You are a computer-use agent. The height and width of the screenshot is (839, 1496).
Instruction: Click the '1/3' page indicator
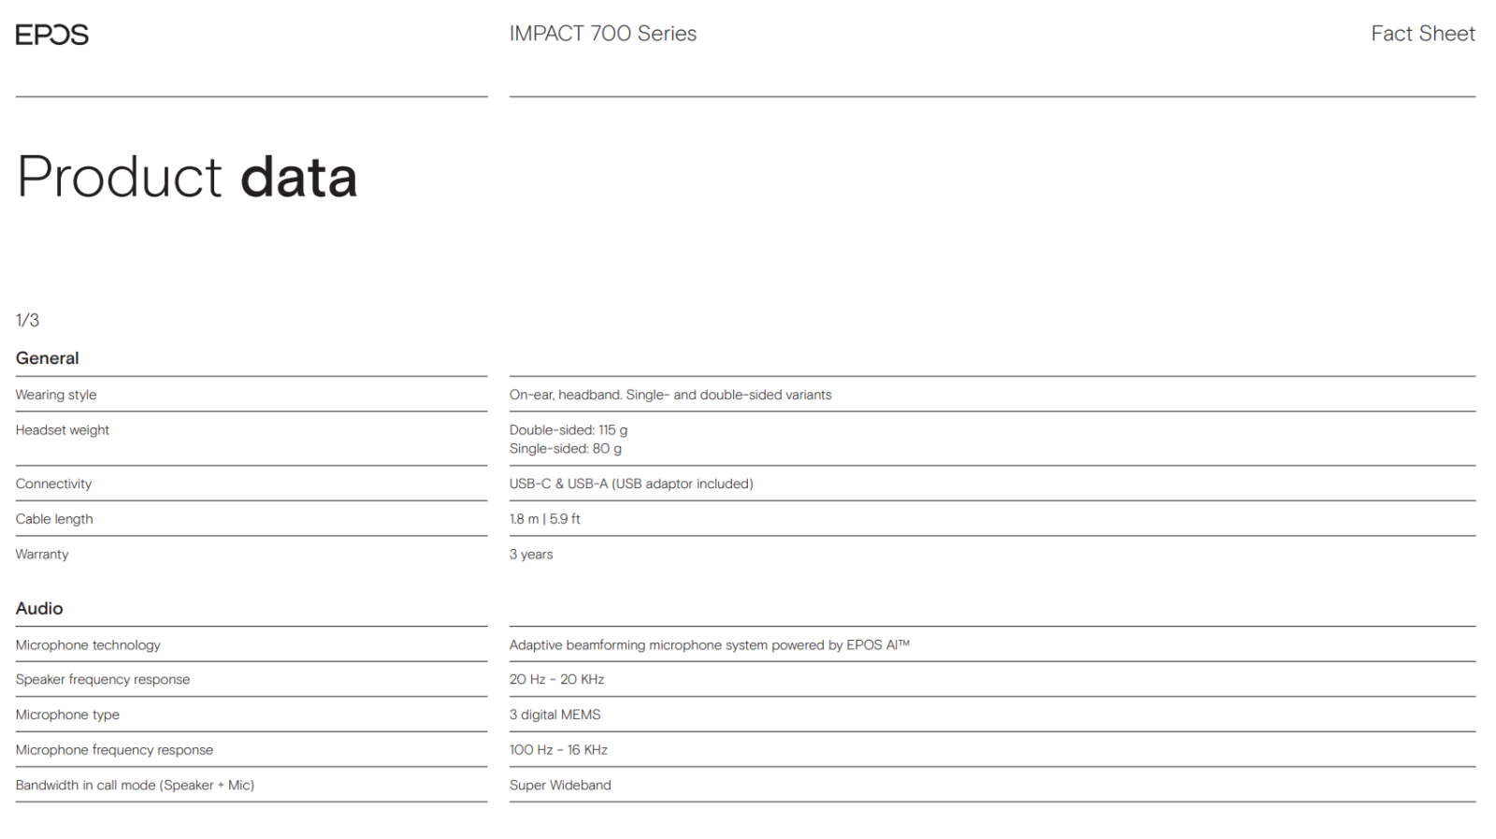[x=27, y=320]
